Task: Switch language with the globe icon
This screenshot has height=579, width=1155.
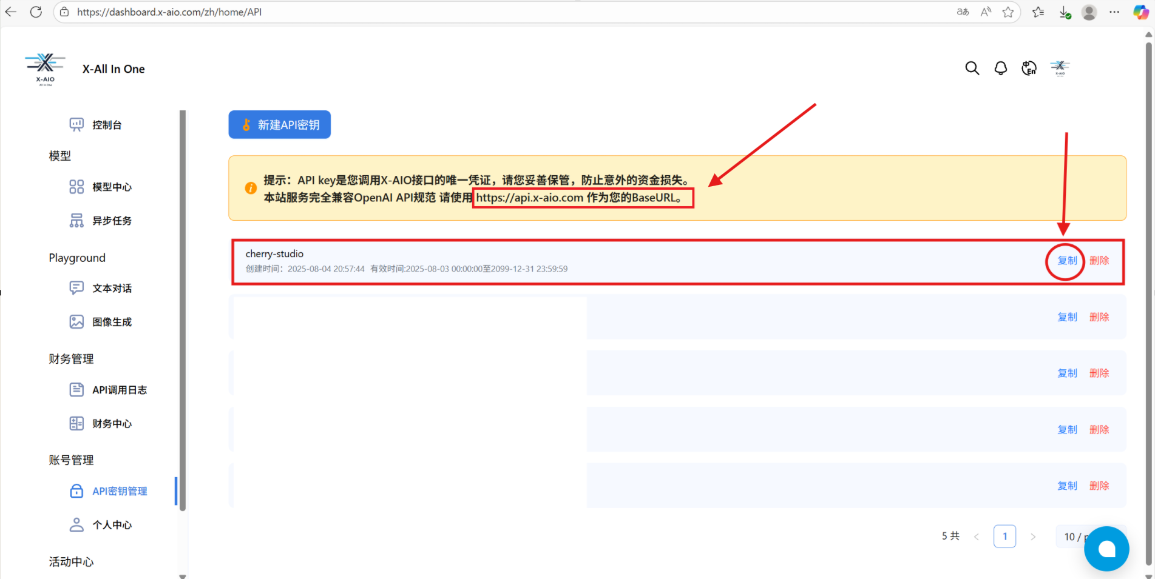Action: point(1029,68)
